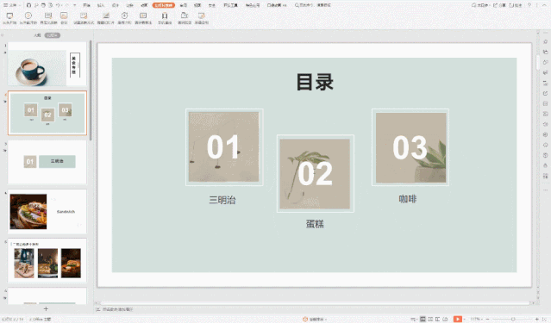
Task: Click the Presentation Recording camera icon
Action: [185, 16]
